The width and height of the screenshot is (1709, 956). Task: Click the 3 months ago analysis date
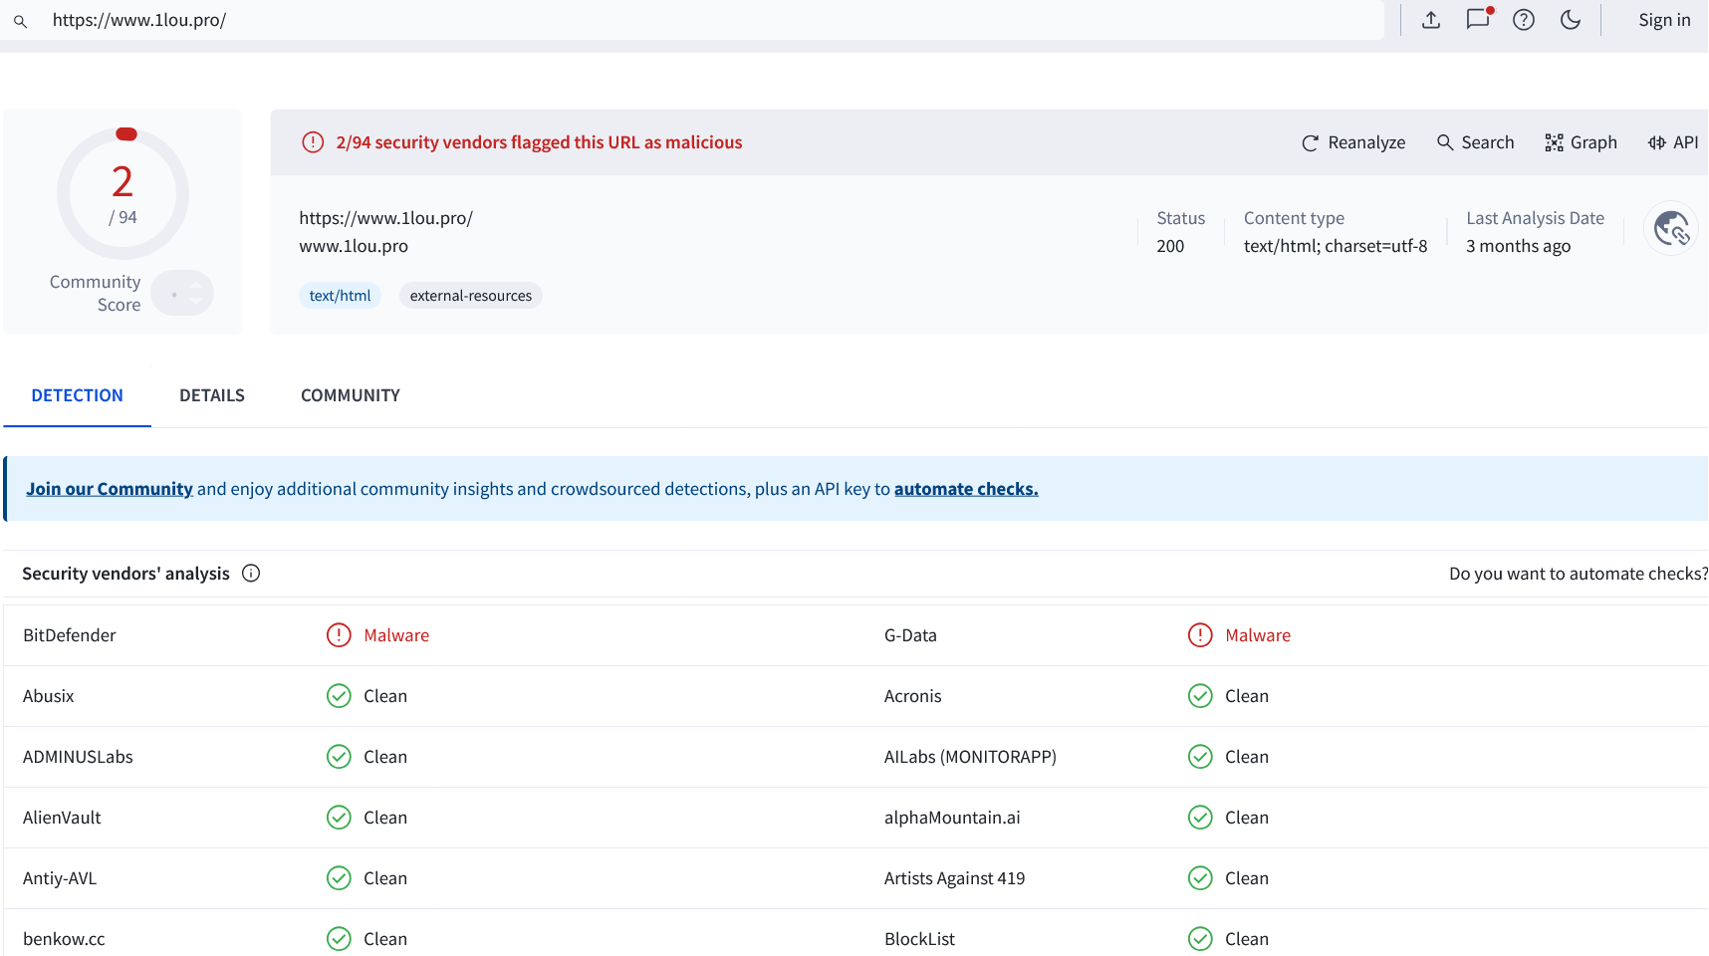point(1519,246)
